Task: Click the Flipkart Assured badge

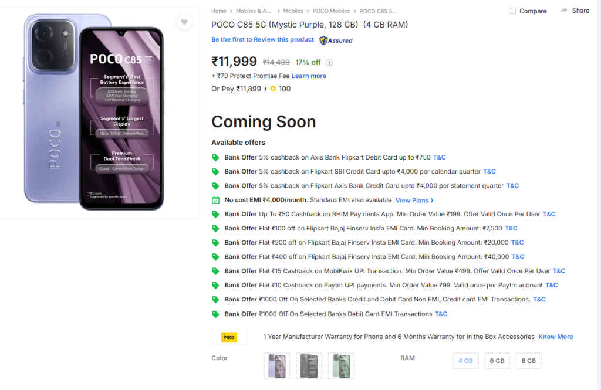Action: pos(336,40)
